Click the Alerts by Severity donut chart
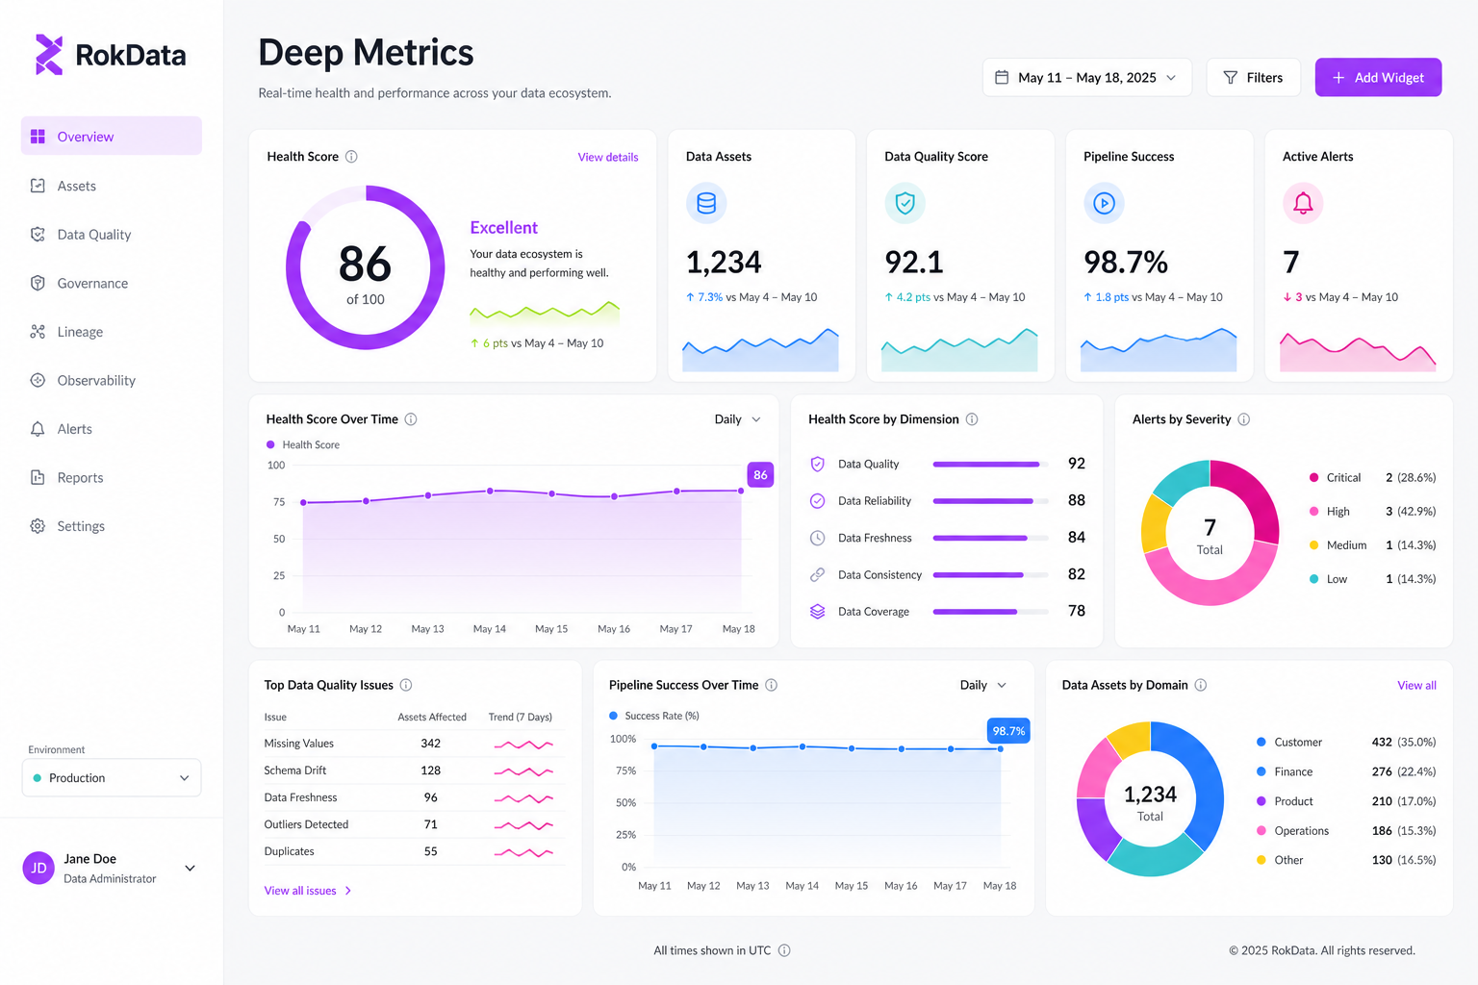 (1210, 533)
